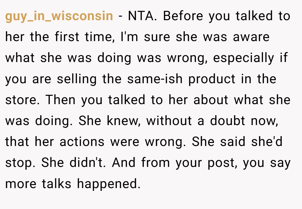Click the word "actions"
The height and width of the screenshot is (209, 302).
click(82, 142)
